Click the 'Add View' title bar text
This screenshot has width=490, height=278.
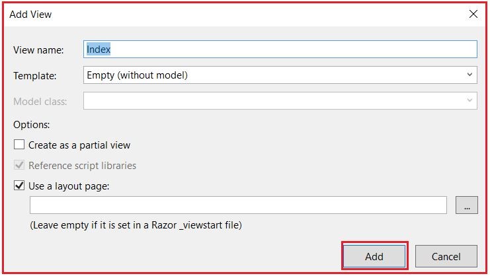(x=30, y=15)
